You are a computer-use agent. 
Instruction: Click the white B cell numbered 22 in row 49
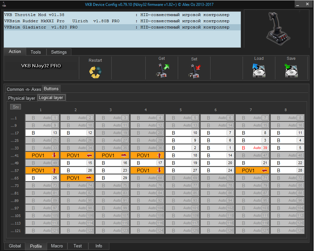287,163
